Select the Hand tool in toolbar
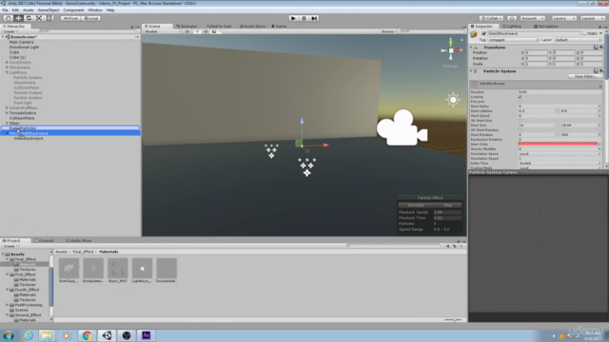The image size is (609, 342). [9, 18]
